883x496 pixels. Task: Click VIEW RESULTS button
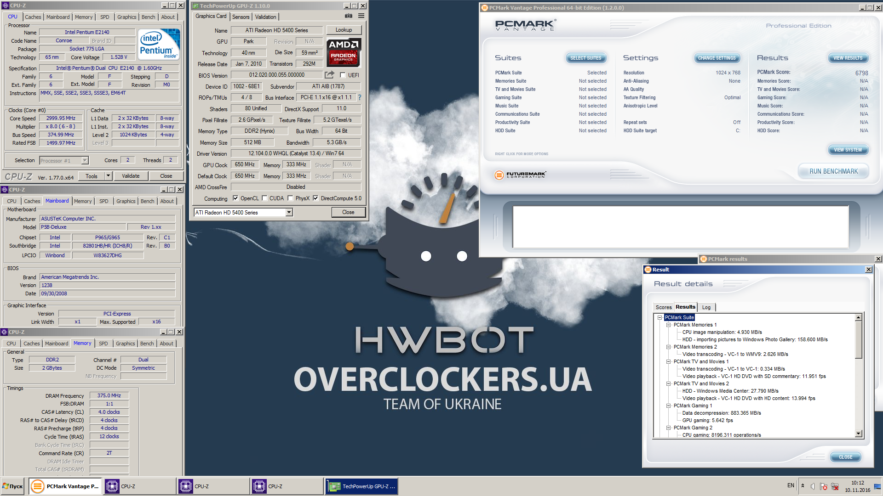click(848, 58)
